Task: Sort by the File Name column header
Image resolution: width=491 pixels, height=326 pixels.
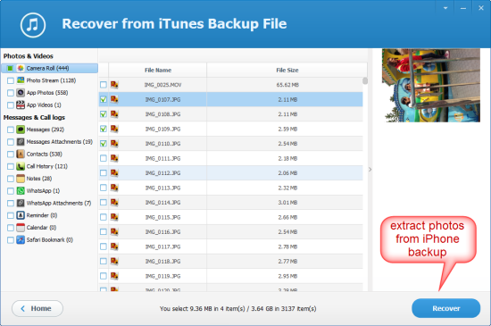Action: tap(158, 71)
